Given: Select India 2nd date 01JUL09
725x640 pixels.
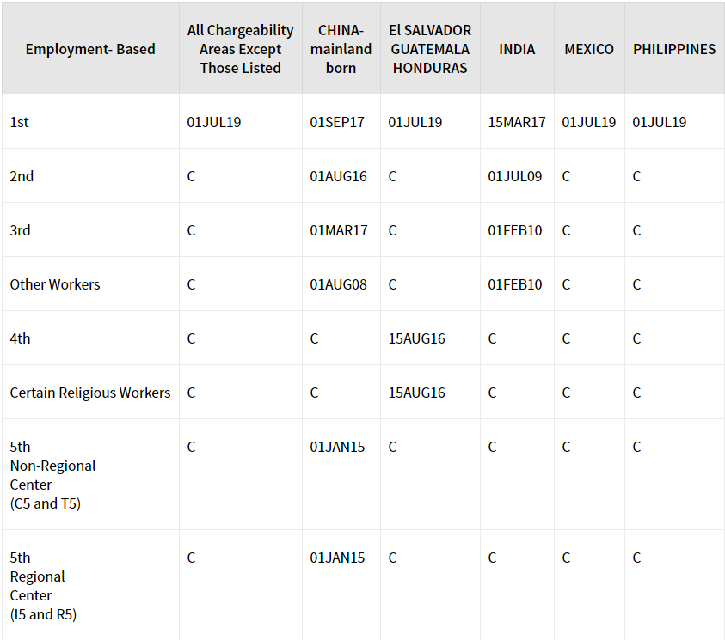Looking at the screenshot, I should 515,176.
